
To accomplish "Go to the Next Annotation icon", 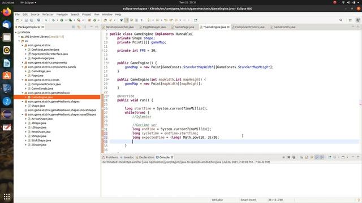I will 149,20.
